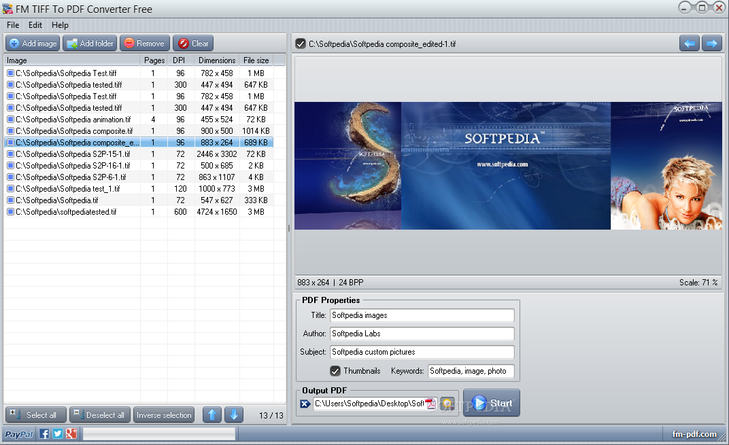Screen dimensions: 729x445
Task: Sort list by Dimensions column header
Action: pyautogui.click(x=217, y=60)
